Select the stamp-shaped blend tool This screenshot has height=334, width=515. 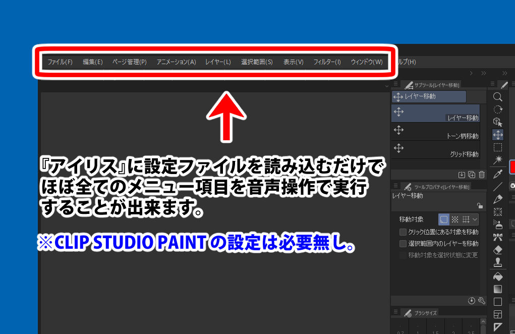point(497,262)
